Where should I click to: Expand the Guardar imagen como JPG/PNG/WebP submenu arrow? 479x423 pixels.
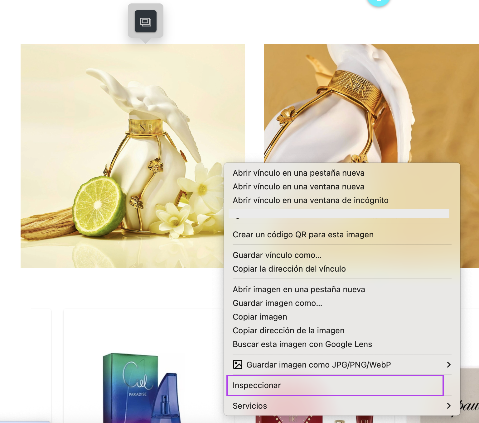[x=448, y=364]
